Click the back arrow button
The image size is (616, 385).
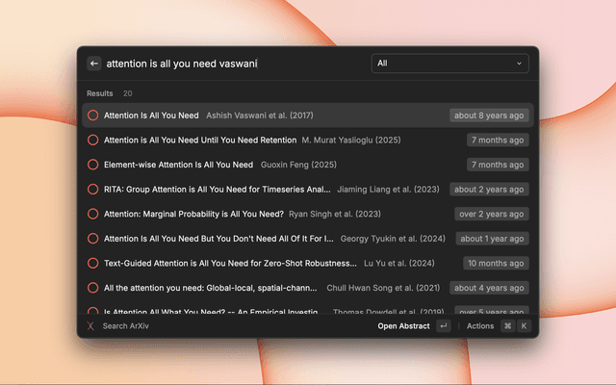click(94, 64)
